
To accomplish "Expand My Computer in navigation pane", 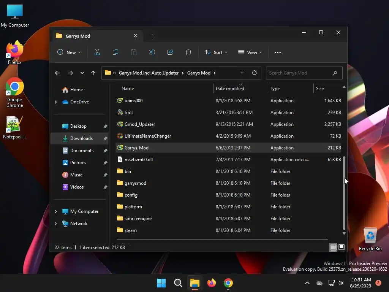I will pyautogui.click(x=55, y=211).
